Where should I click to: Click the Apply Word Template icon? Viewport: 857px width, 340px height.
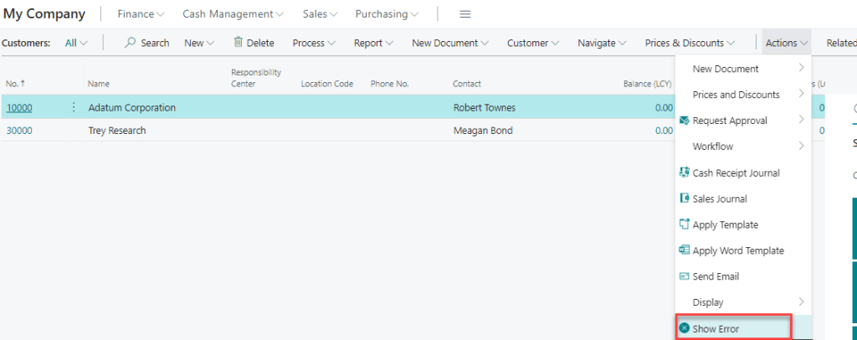[x=685, y=250]
